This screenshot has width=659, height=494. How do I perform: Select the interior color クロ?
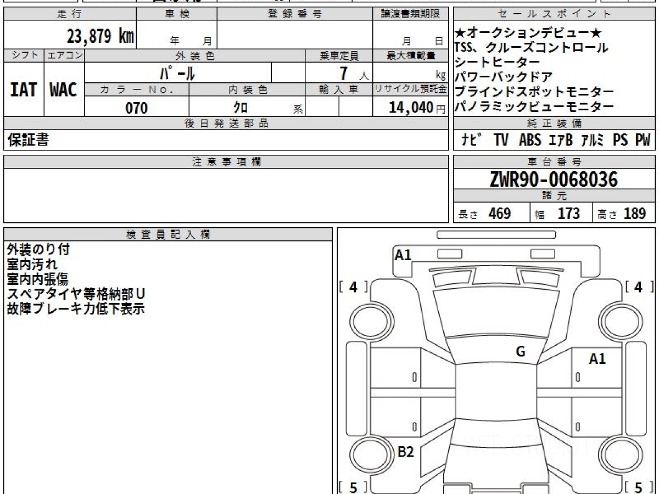pos(240,108)
